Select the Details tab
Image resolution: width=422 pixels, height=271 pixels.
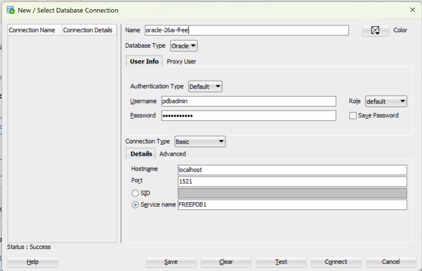140,154
